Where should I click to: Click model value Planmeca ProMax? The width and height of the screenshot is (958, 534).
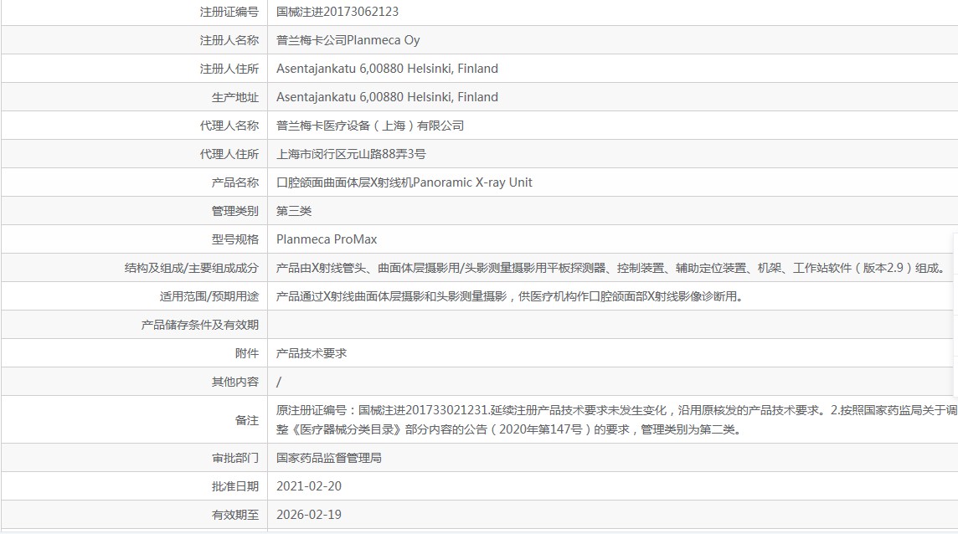(x=327, y=239)
